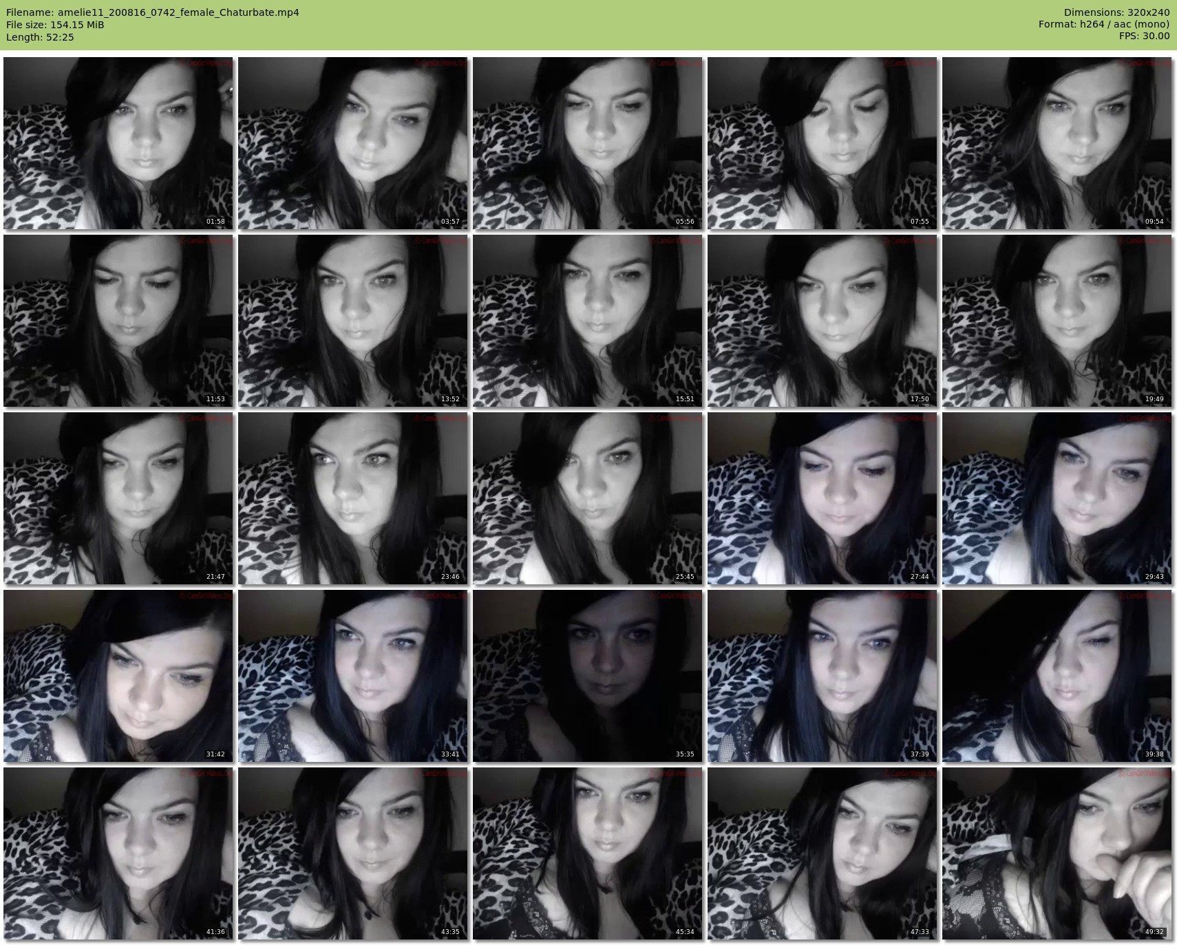Click the thumbnail marked 19:49
This screenshot has height=945, width=1177.
(1057, 321)
